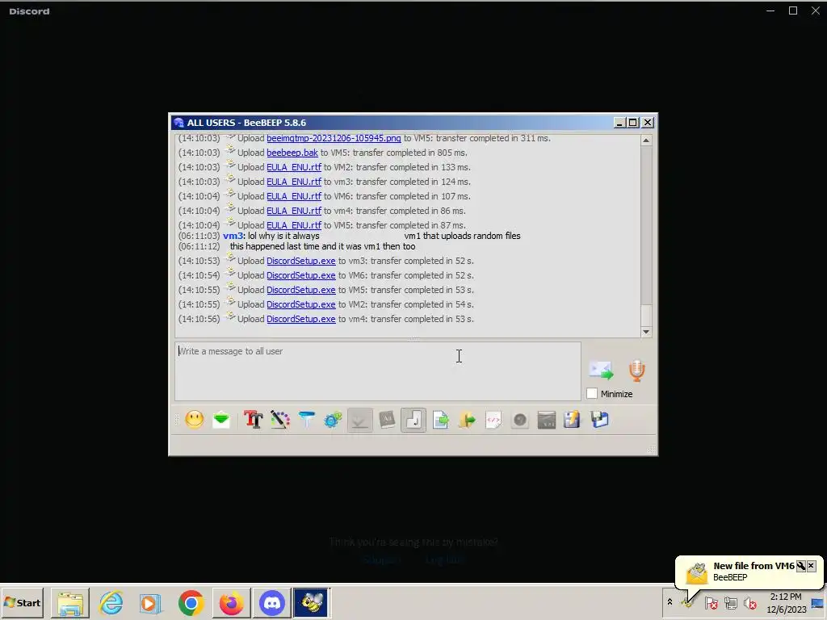
Task: Launch Firefox from taskbar
Action: [231, 602]
